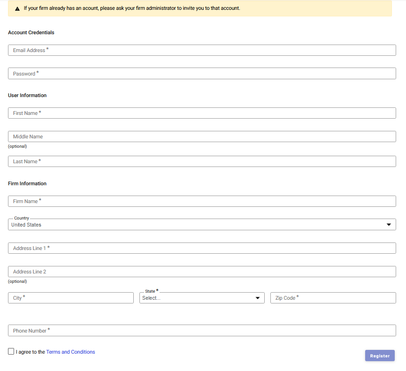The height and width of the screenshot is (371, 406).
Task: Open the State Select dropdown
Action: 202,298
